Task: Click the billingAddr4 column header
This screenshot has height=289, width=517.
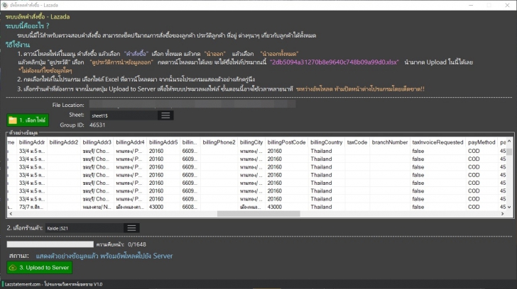Action: click(130, 142)
